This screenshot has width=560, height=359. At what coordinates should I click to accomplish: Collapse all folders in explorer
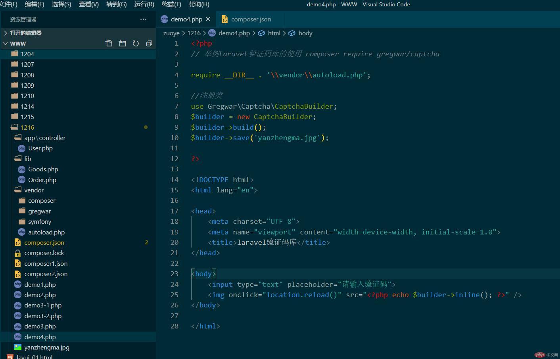149,43
